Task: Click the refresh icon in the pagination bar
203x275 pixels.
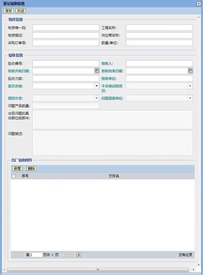Action: (79, 255)
